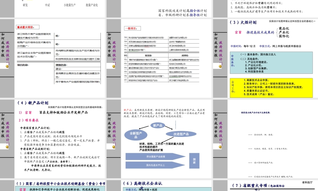Image resolution: width=318 pixels, height=191 pixels.
Task: Click the 2)项目要求 heading
Action: (29, 120)
